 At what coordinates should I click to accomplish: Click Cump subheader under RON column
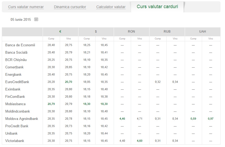point(122,39)
